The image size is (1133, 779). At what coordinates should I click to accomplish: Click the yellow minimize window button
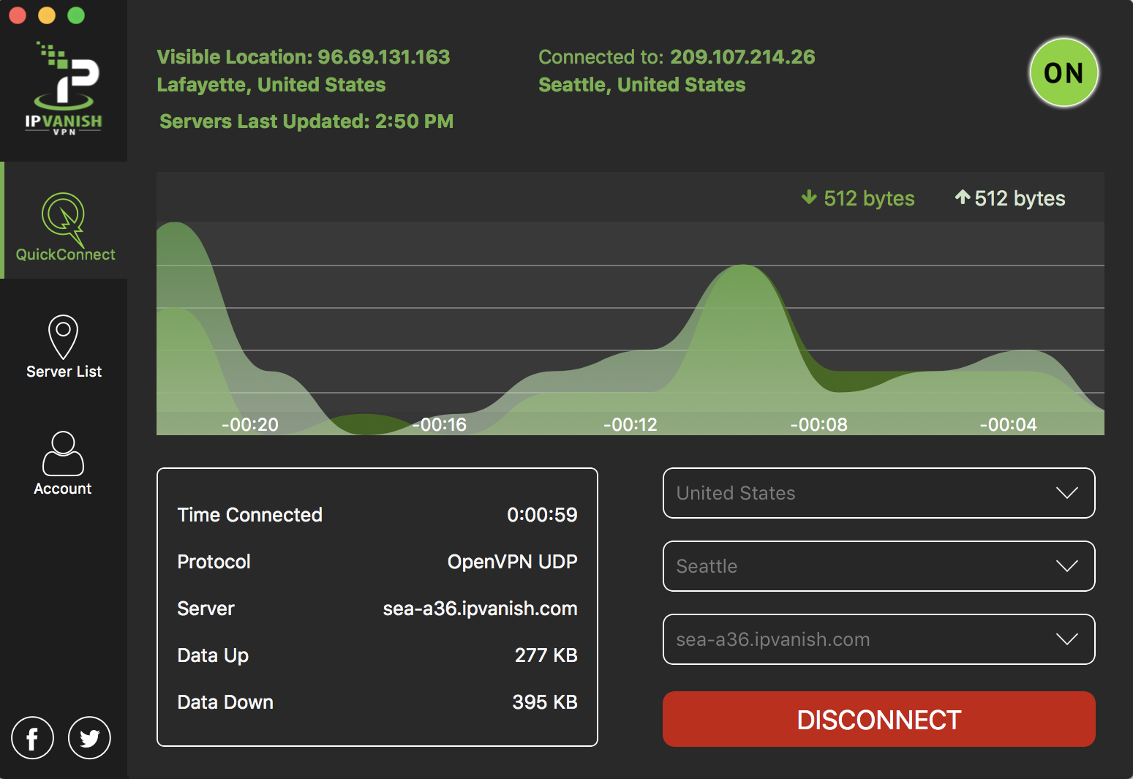[x=47, y=15]
